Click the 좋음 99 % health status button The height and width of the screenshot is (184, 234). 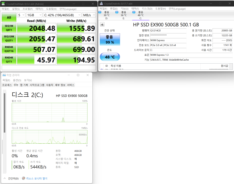[x=110, y=39]
